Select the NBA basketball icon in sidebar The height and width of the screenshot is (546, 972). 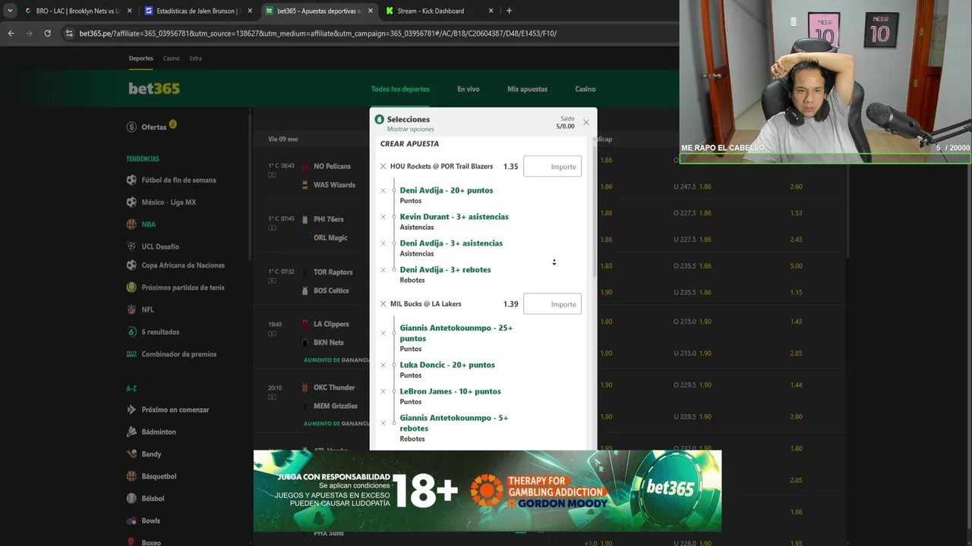(x=131, y=224)
